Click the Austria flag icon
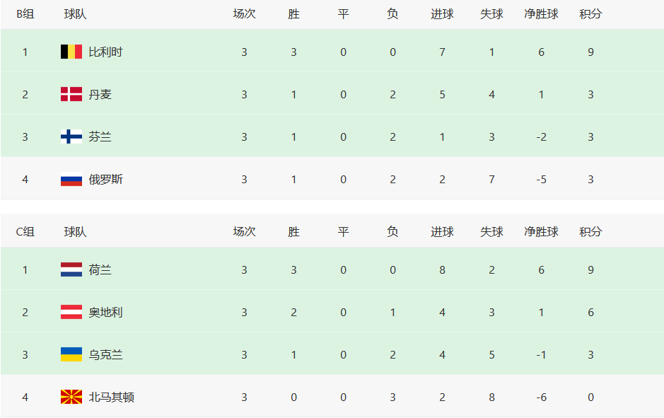 (x=71, y=312)
